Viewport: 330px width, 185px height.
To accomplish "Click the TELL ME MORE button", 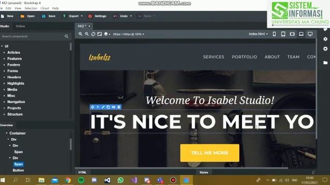I will click(x=210, y=153).
